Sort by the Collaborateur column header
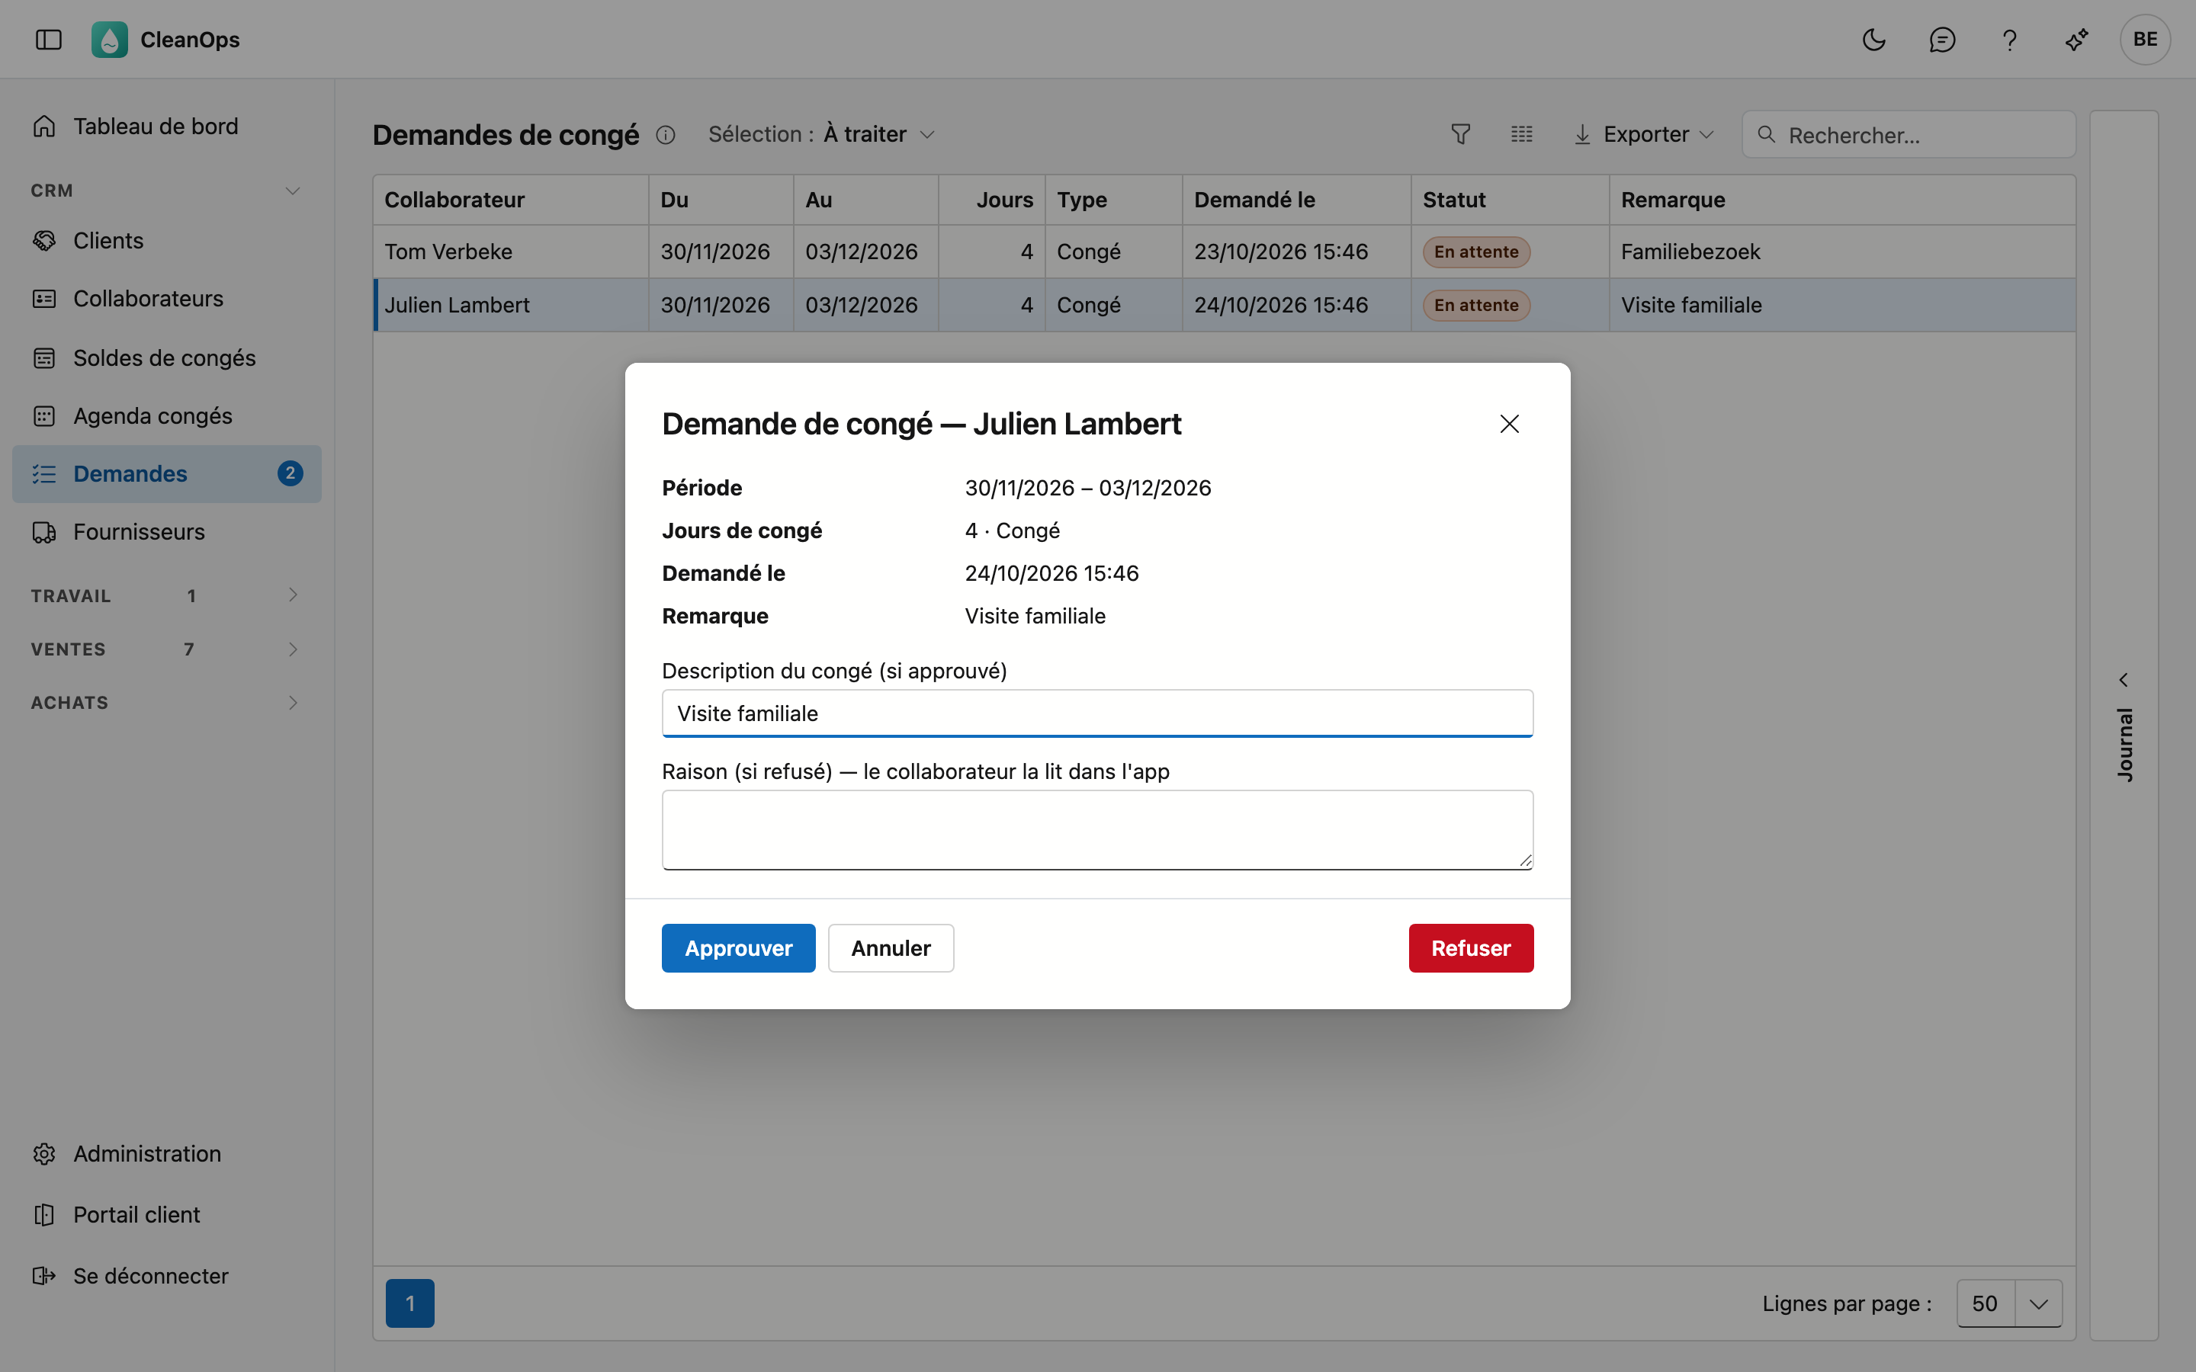 [x=510, y=200]
